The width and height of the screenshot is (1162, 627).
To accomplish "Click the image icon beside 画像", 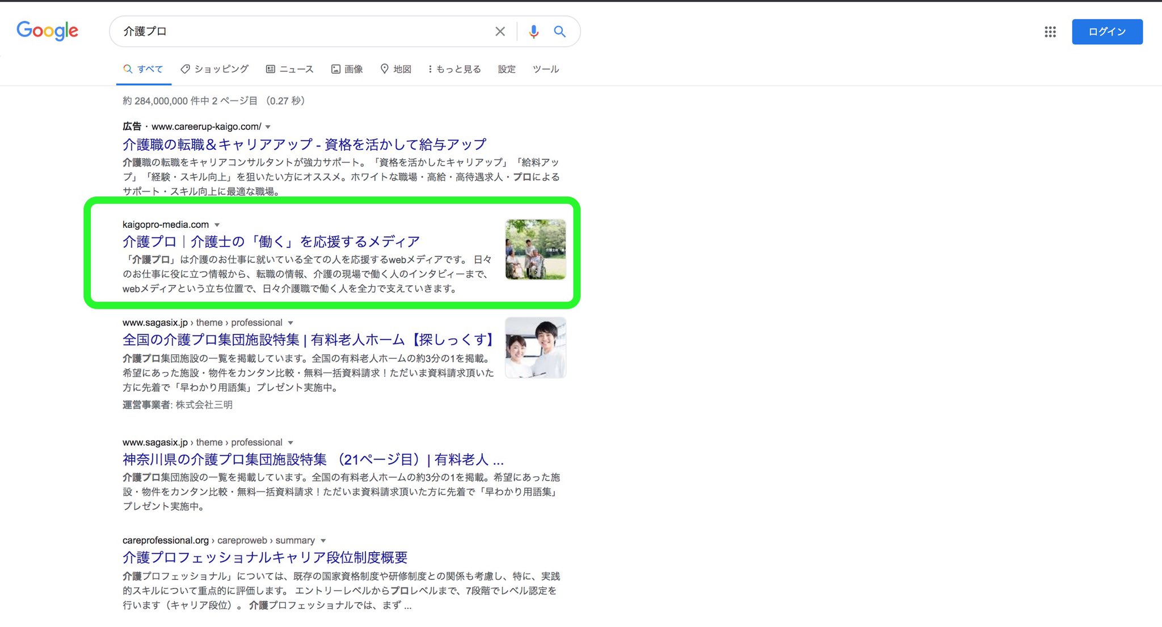I will (x=336, y=69).
